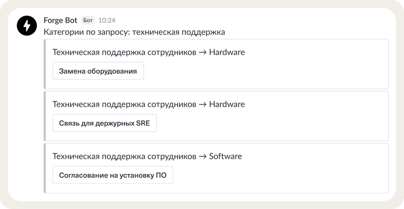
Task: Open the 10:24 message timestamp
Action: click(x=107, y=21)
